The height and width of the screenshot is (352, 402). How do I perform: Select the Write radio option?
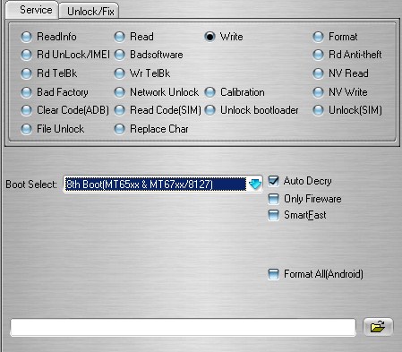click(x=210, y=37)
